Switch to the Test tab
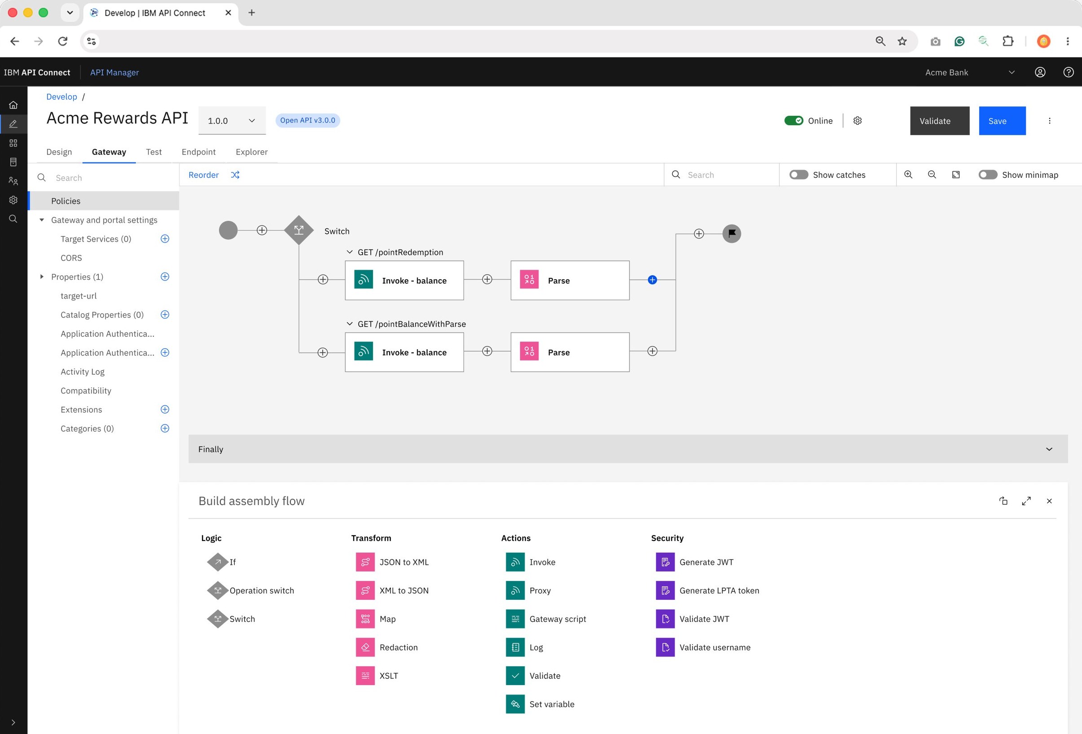Screen dimensions: 1082x734 pos(153,152)
